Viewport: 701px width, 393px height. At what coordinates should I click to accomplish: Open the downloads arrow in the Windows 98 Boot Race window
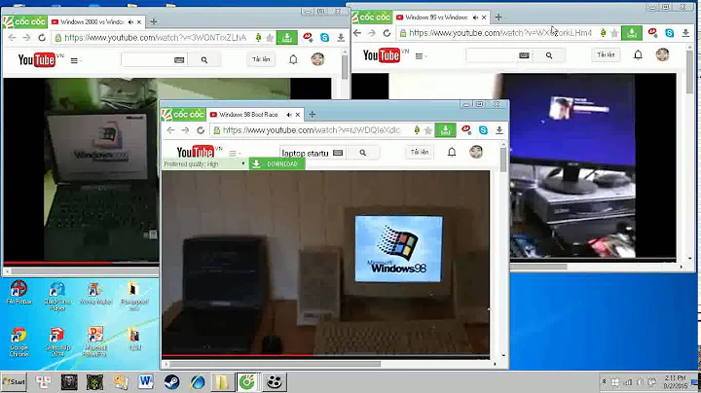point(499,130)
